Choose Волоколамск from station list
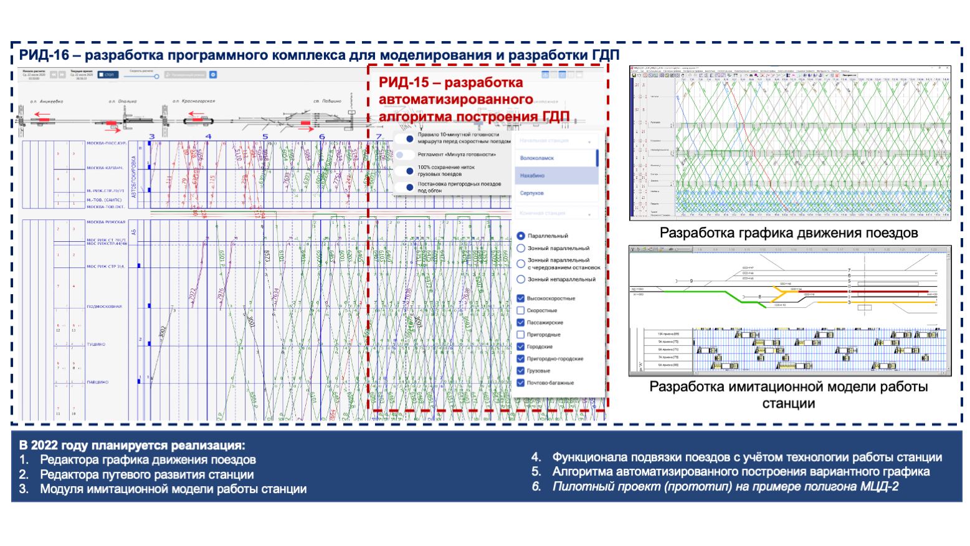This screenshot has width=970, height=546. tap(556, 158)
